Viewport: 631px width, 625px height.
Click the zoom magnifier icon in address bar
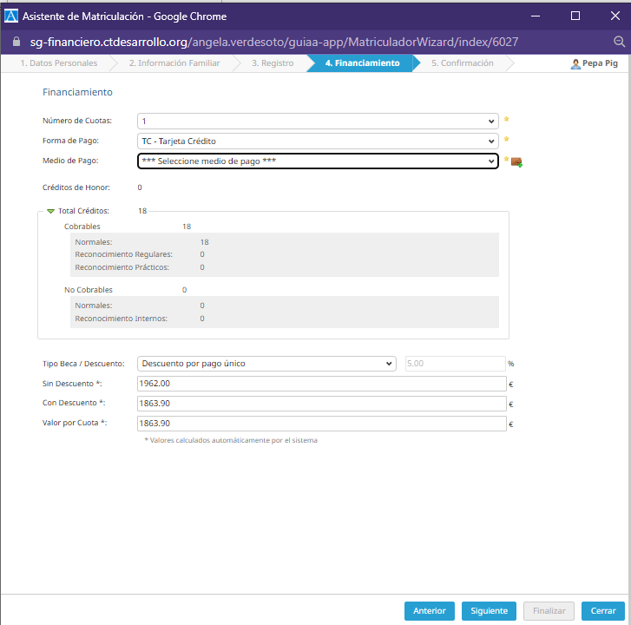[619, 41]
